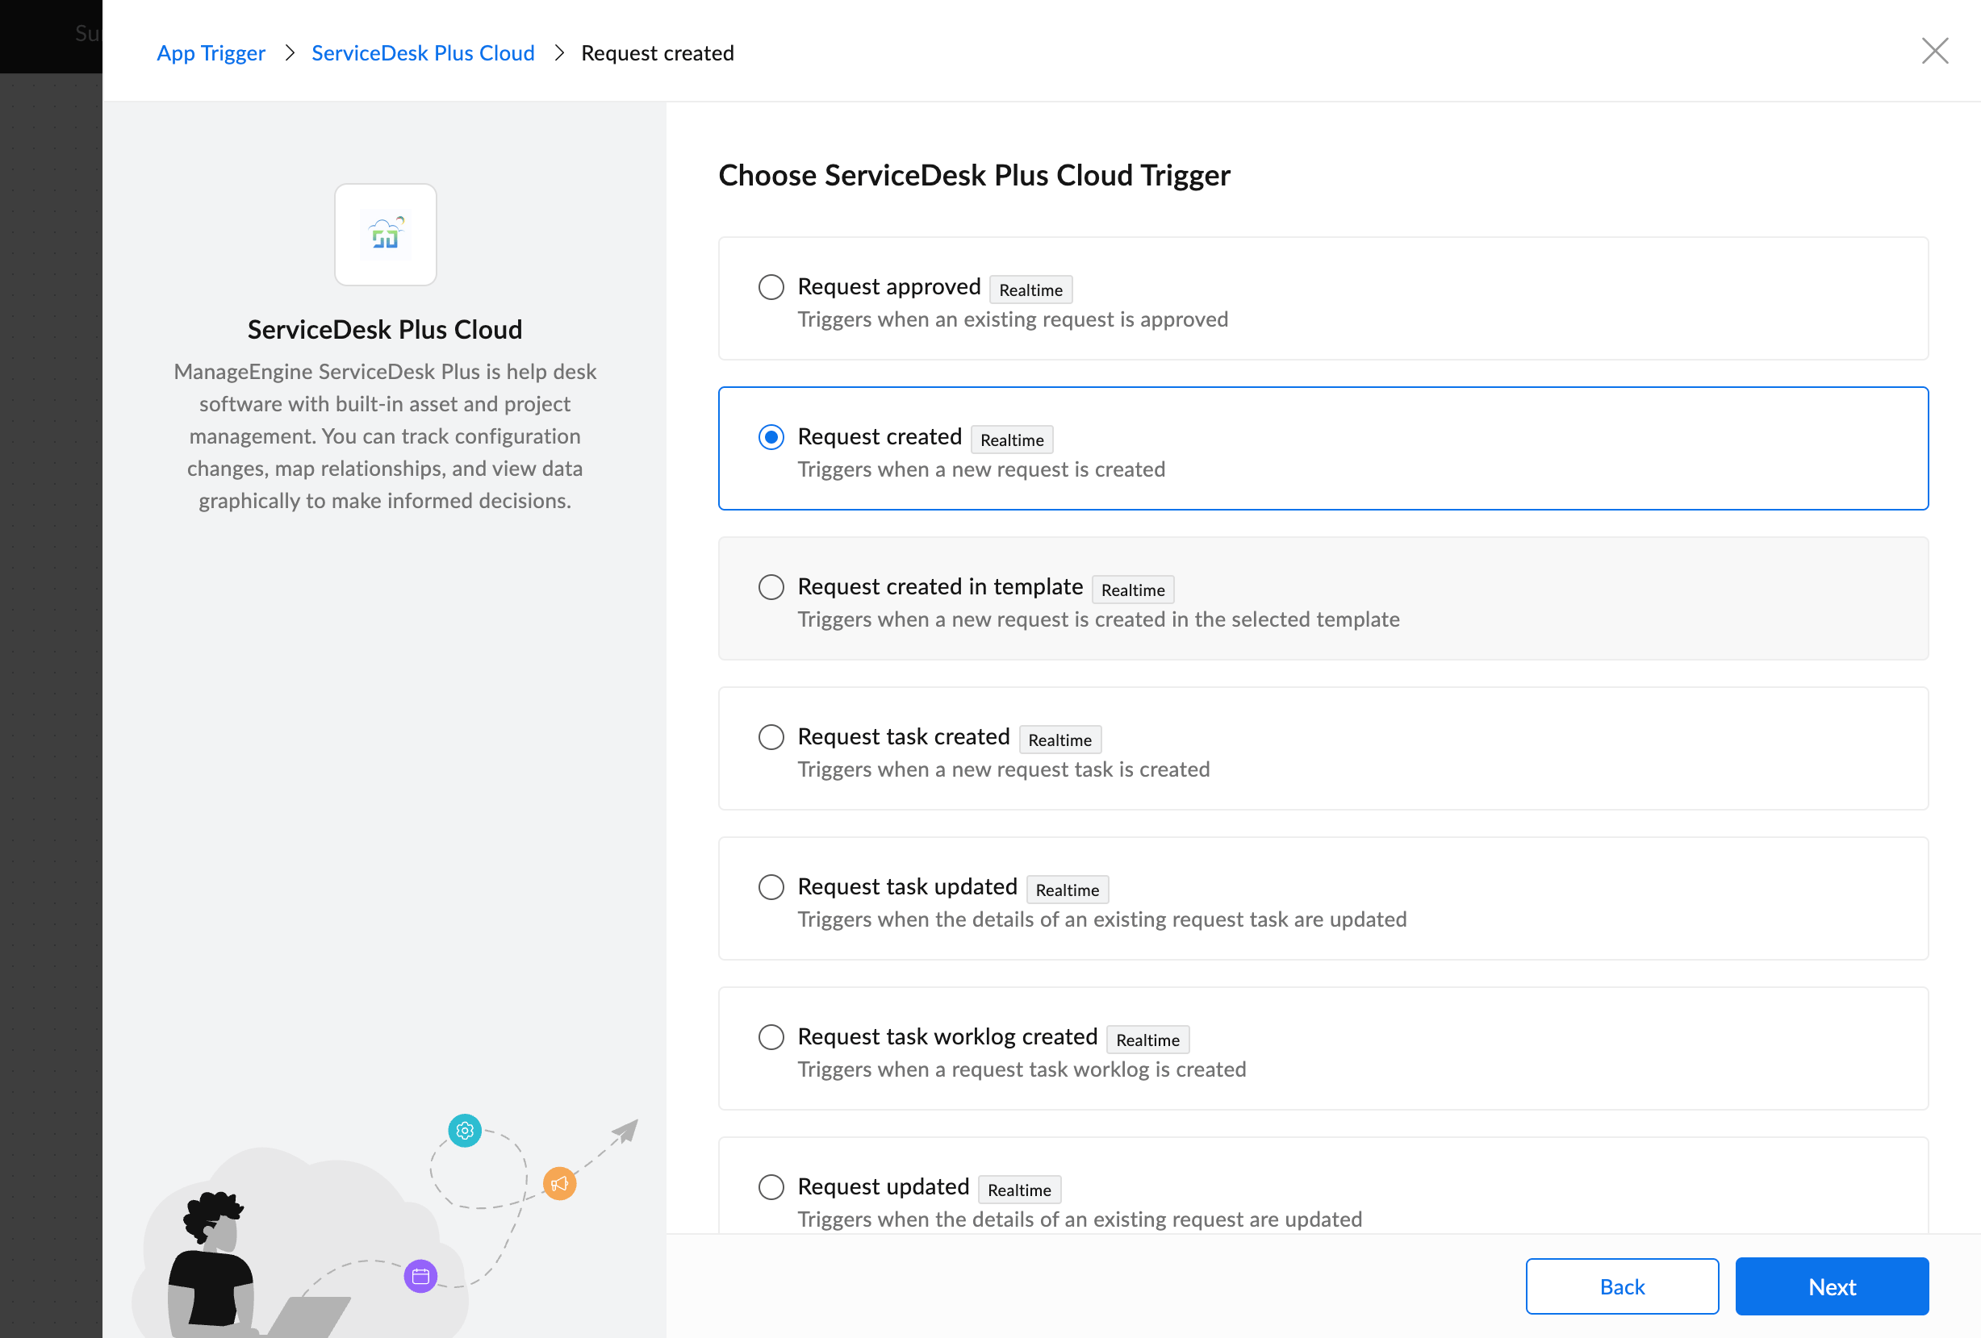Viewport: 1981px width, 1338px height.
Task: Pick the Request task updated radio button
Action: 771,887
